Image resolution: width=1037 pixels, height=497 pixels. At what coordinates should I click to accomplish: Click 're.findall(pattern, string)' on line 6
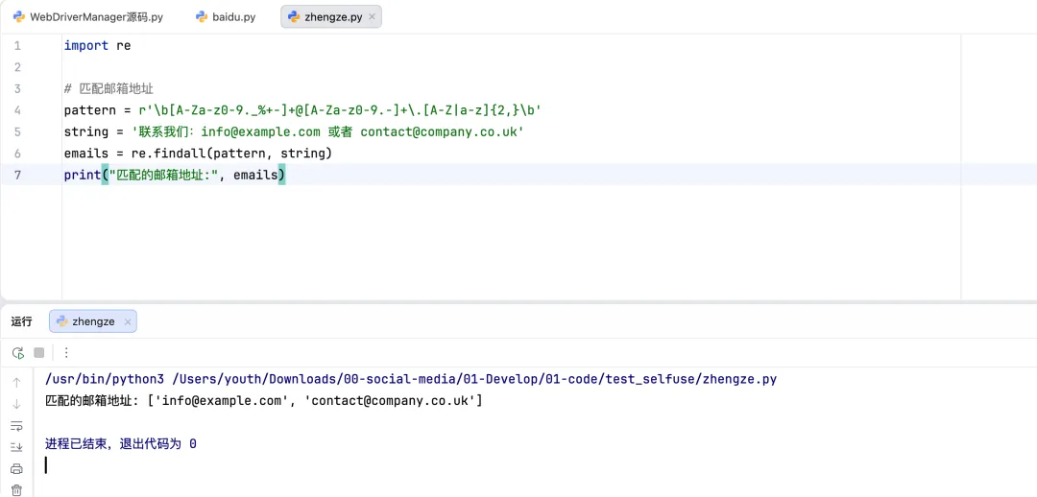231,154
